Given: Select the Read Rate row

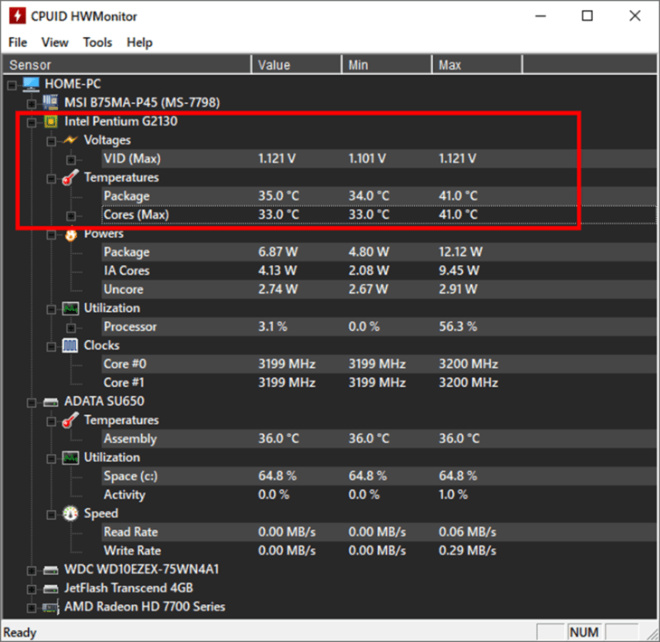Looking at the screenshot, I should pyautogui.click(x=379, y=532).
